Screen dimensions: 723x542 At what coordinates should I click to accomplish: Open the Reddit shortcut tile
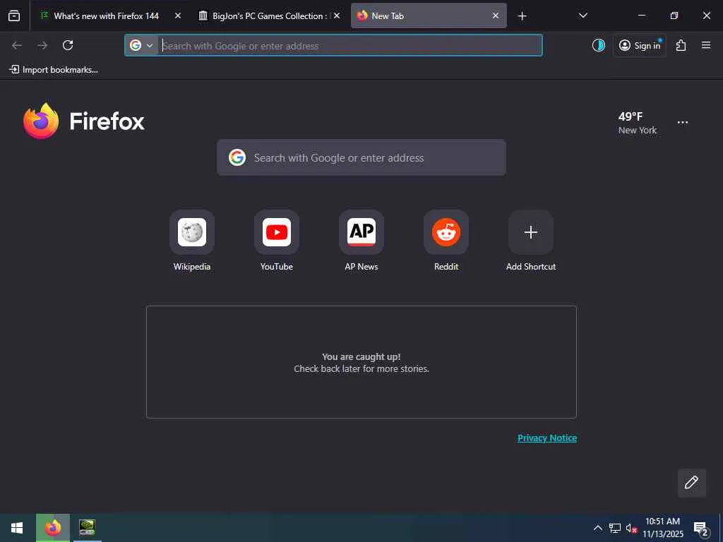446,232
